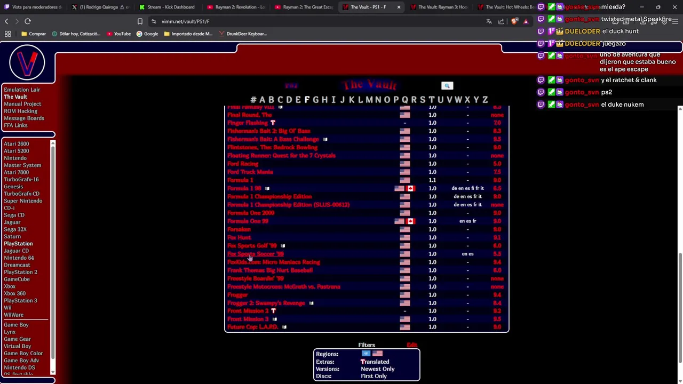683x384 pixels.
Task: Click the browser back arrow
Action: [x=6, y=21]
